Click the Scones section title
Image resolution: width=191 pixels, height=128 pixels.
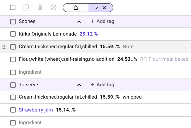(27, 21)
